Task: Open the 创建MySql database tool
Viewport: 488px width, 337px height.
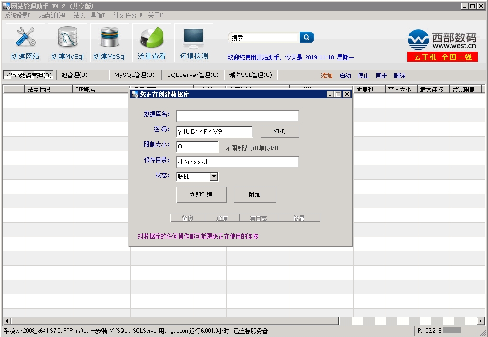Action: coord(68,38)
